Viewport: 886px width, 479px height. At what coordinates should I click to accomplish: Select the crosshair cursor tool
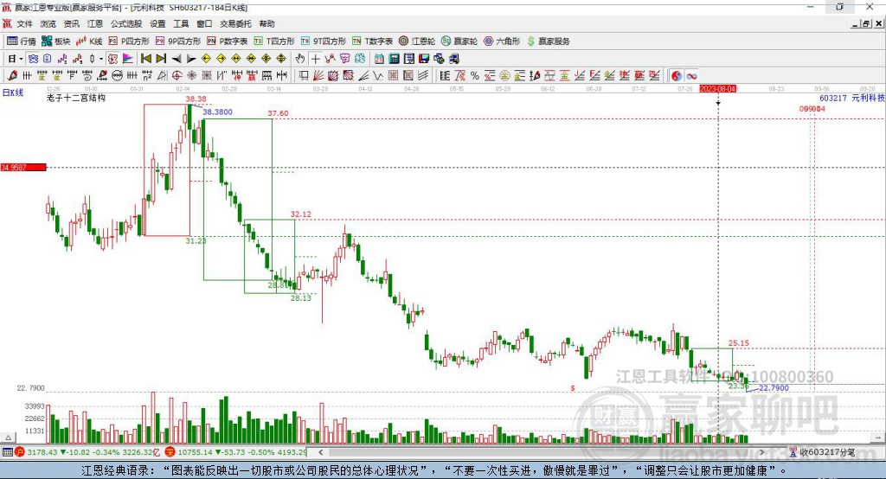(315, 59)
